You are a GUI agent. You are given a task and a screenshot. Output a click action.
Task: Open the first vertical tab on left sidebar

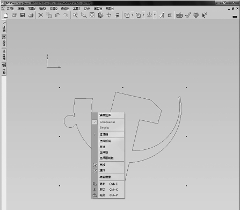coord(4,27)
